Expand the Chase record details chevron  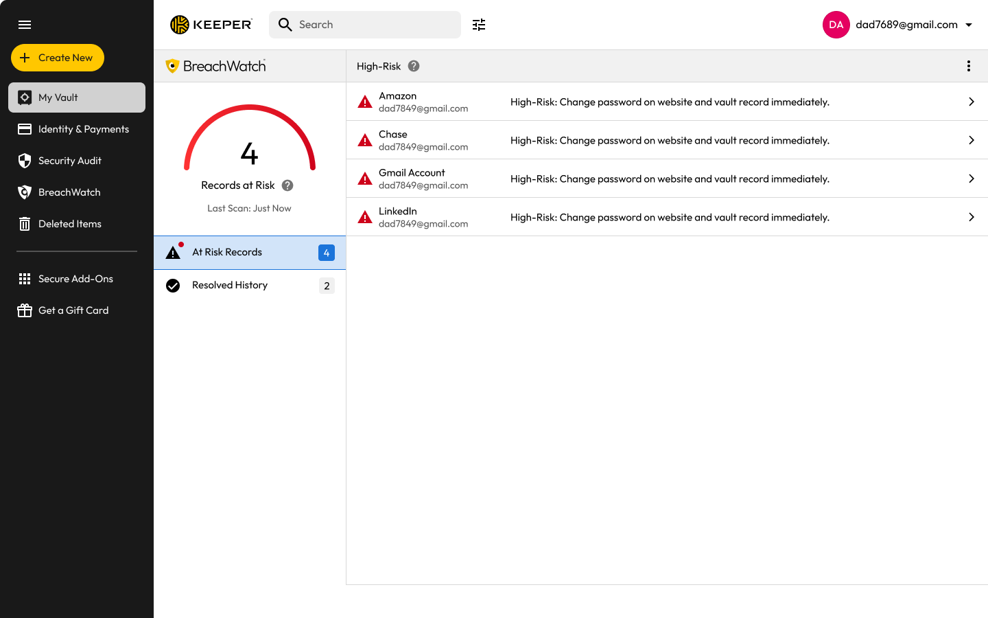coord(972,139)
